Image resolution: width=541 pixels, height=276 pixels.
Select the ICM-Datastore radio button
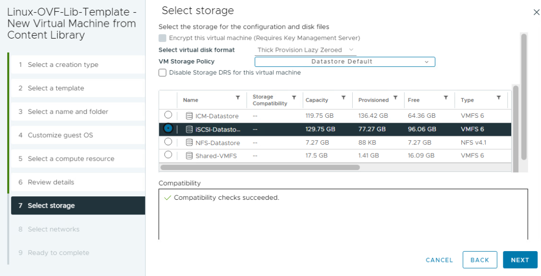(x=168, y=115)
